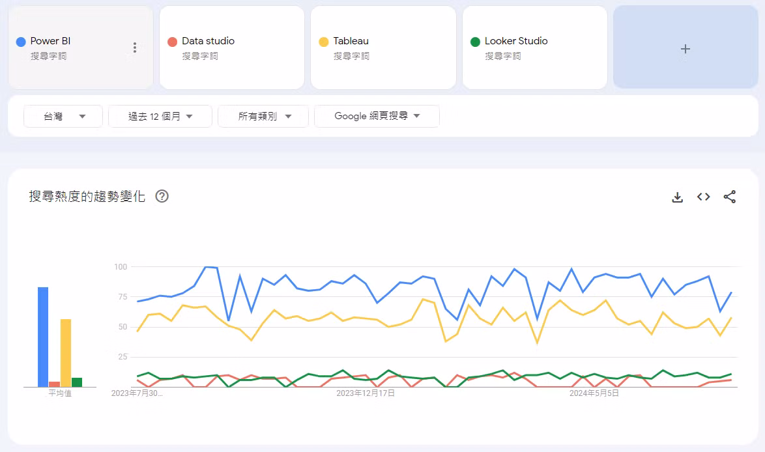Click the yellow Tableau color dot
This screenshot has height=452, width=765.
coord(323,42)
